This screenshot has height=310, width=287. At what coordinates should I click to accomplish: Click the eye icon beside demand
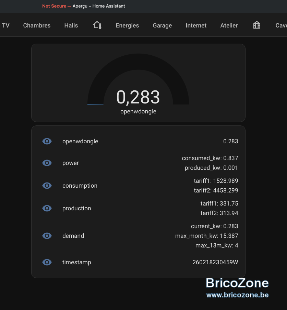pyautogui.click(x=47, y=236)
